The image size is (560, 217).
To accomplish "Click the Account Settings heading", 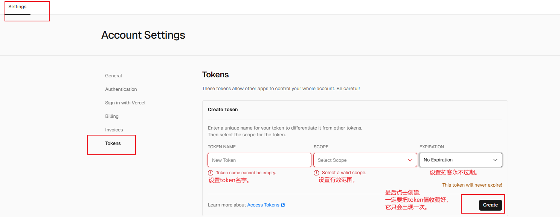I will pos(143,35).
